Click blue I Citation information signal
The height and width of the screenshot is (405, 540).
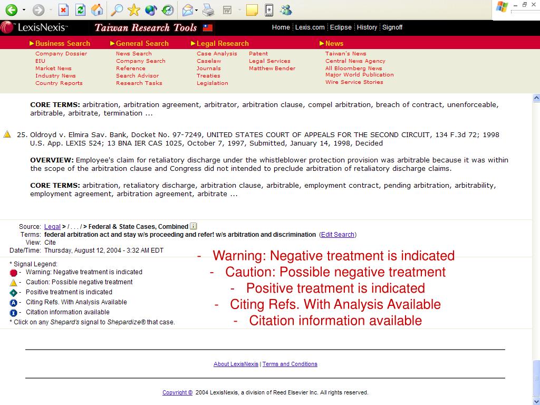[x=13, y=313]
